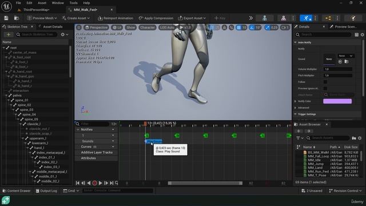Jump to animation start
This screenshot has width=366, height=206.
click(78, 183)
